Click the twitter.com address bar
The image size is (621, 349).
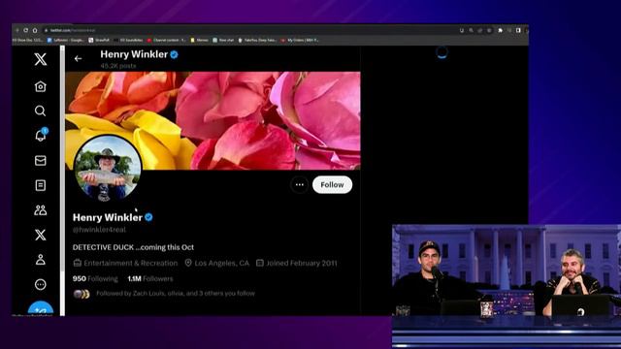[x=249, y=30]
